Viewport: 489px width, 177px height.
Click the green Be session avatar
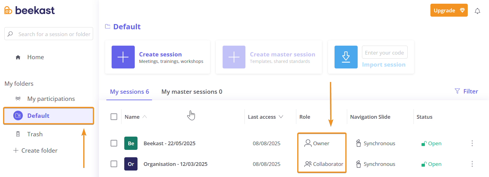[x=131, y=143]
